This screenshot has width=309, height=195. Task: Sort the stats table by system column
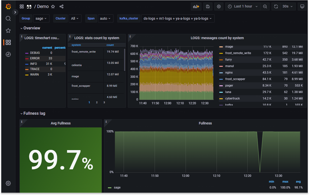pos(76,45)
